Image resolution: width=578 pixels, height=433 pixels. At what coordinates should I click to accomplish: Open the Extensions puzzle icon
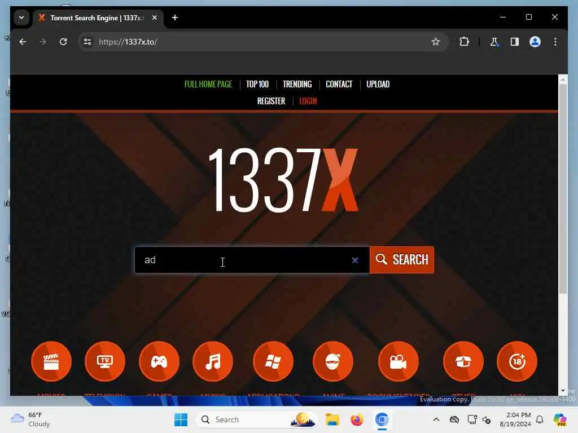pos(464,42)
